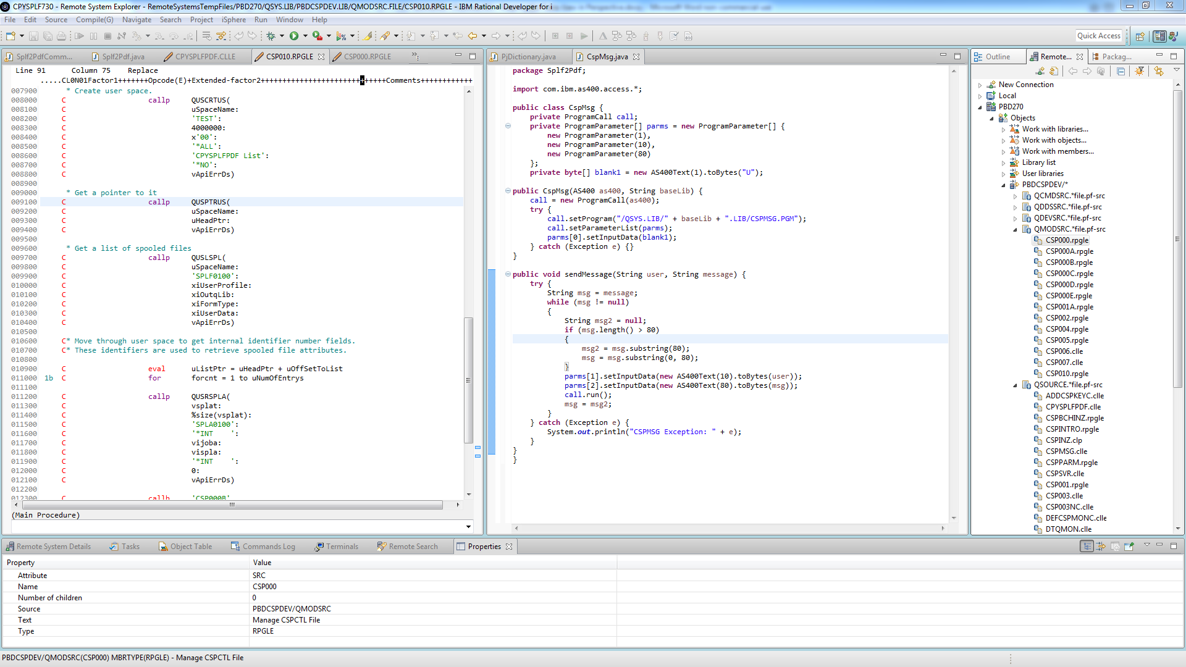Viewport: 1186px width, 667px height.
Task: Toggle Link with Editor in Remote Systems
Action: (1159, 71)
